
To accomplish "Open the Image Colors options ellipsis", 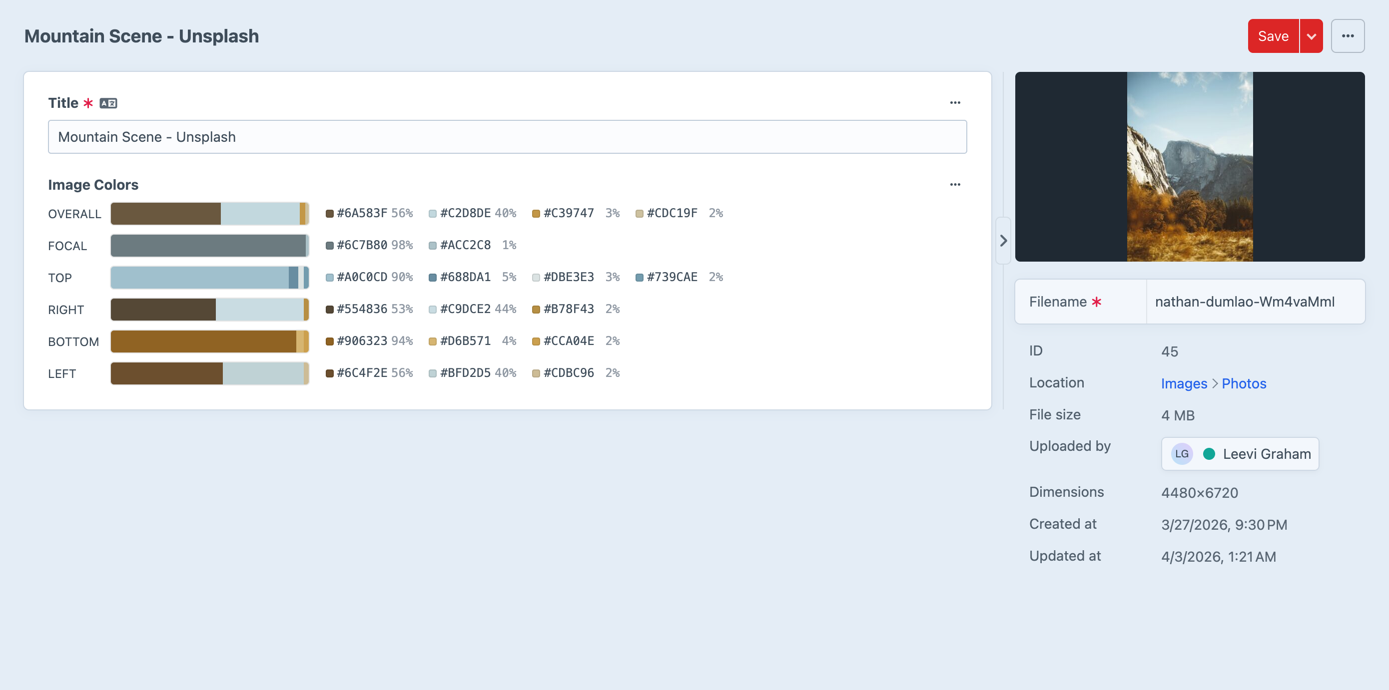I will click(955, 184).
